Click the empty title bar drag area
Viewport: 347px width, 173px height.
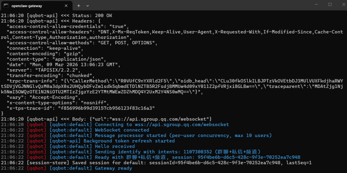pos(199,5)
